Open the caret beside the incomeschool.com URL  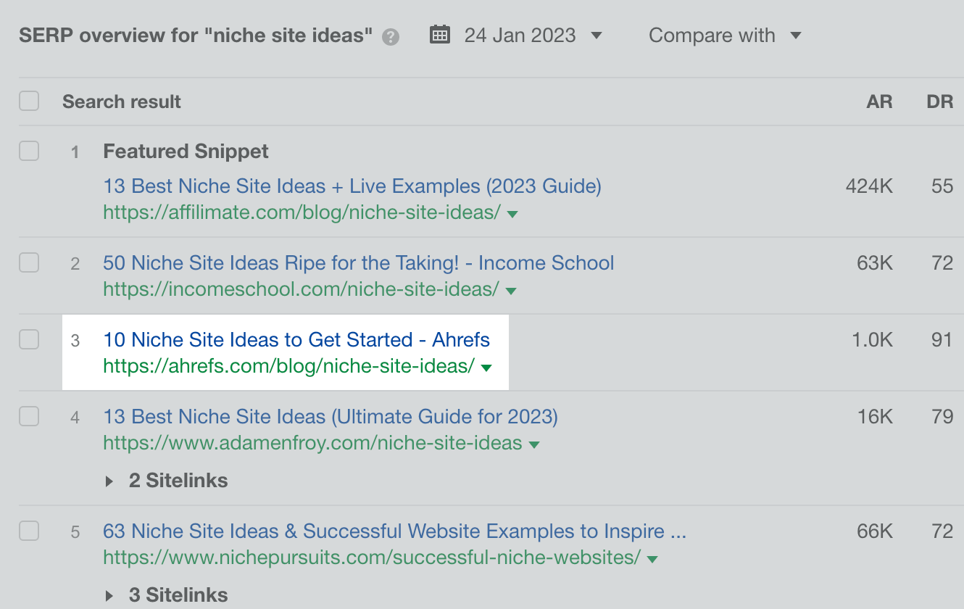(511, 290)
